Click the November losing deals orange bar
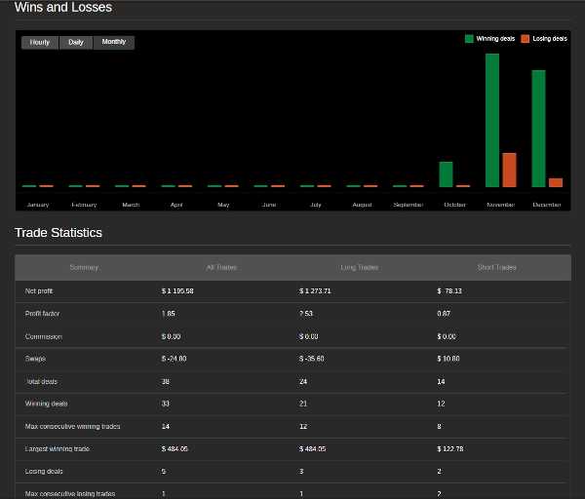Screen dimensions: 585x499 (509, 170)
